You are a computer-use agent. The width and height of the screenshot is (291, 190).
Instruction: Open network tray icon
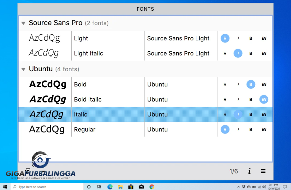259,187
